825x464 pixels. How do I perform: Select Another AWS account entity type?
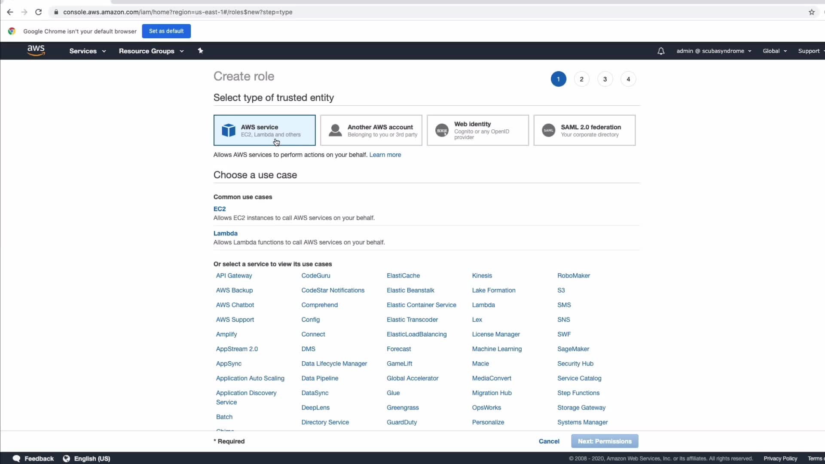371,130
